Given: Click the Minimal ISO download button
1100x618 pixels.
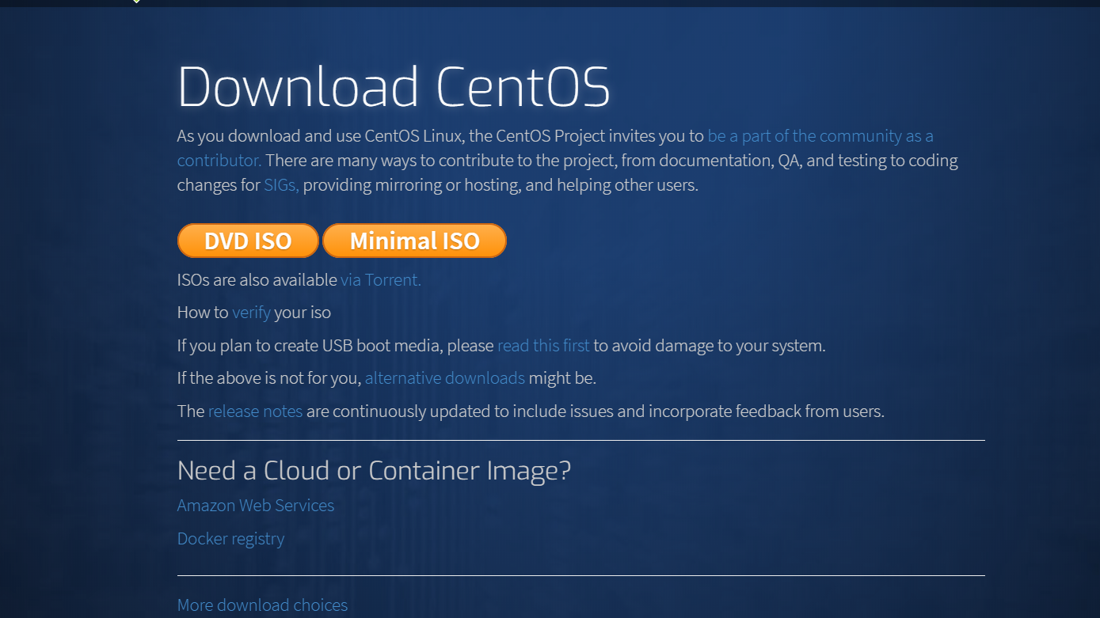Looking at the screenshot, I should click(414, 240).
